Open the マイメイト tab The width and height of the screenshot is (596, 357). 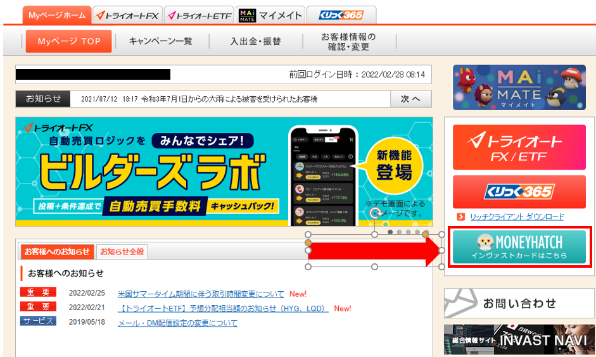270,15
